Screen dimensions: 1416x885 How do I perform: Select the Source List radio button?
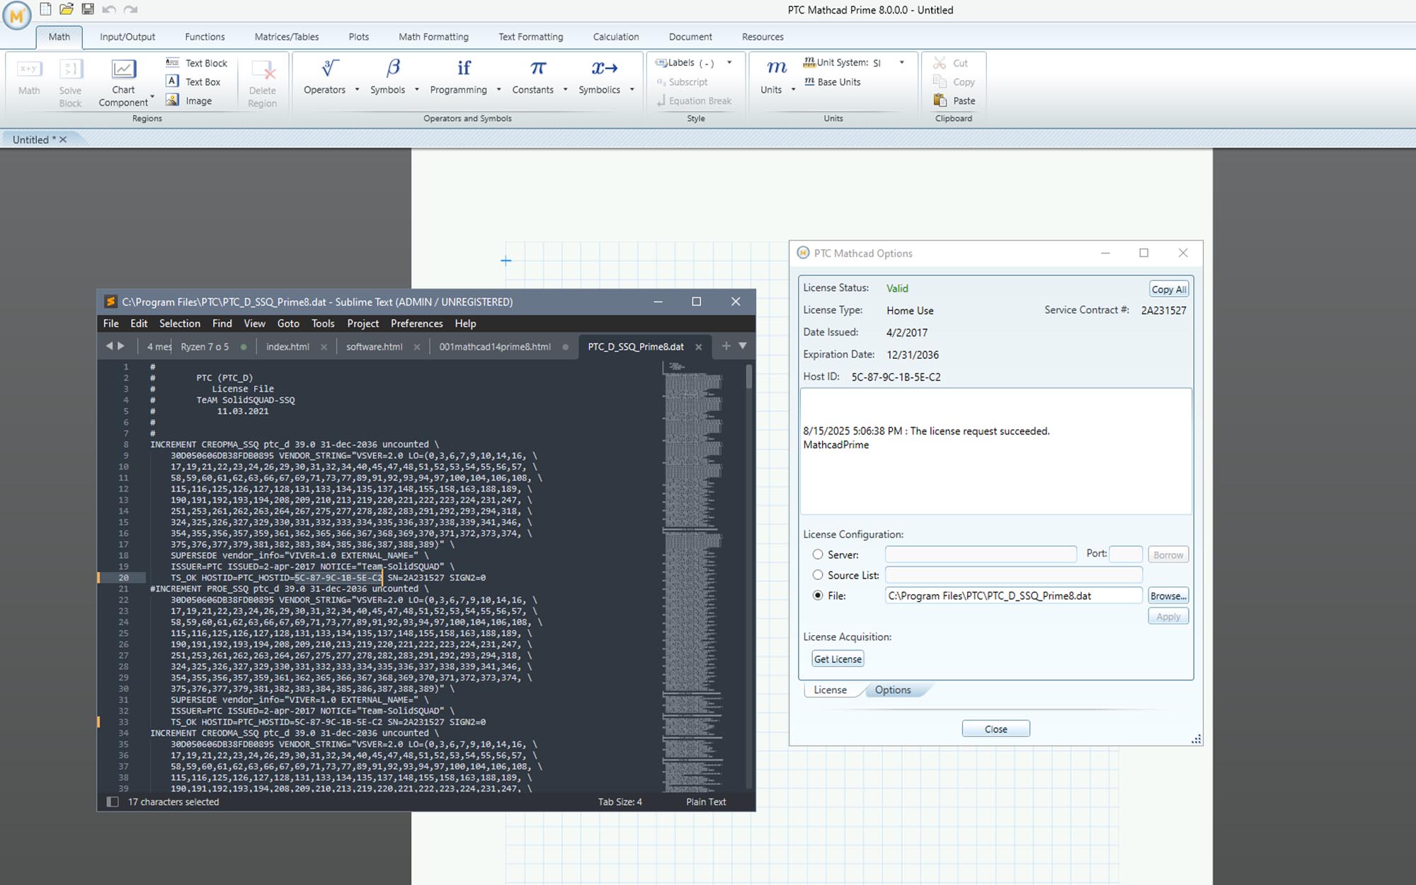pos(818,575)
